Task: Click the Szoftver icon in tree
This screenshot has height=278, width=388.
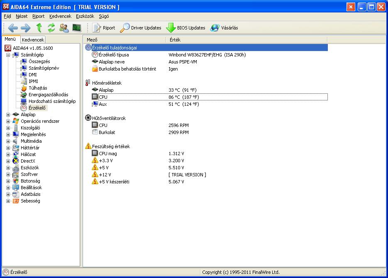Action: (16, 174)
